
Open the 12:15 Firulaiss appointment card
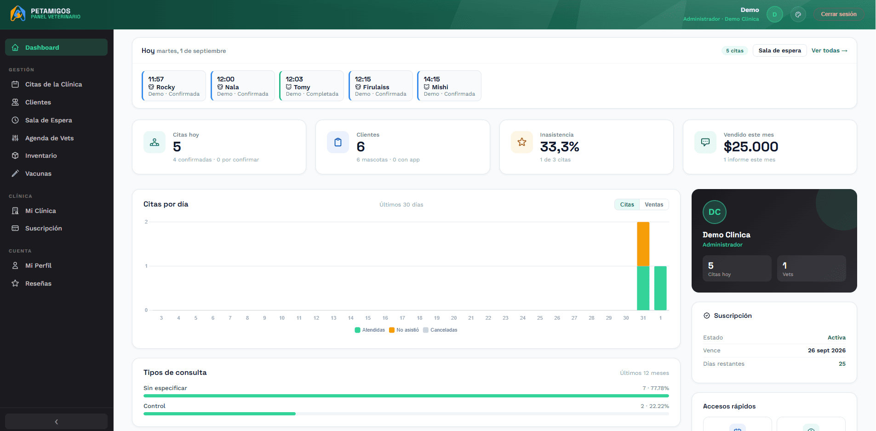click(x=381, y=86)
